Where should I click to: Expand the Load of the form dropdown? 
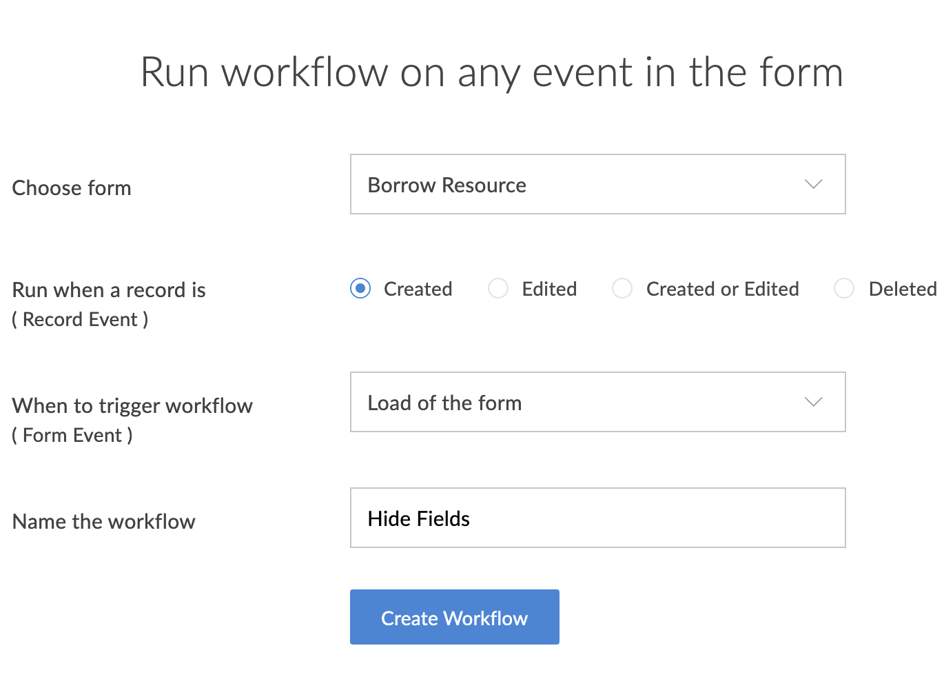point(597,403)
